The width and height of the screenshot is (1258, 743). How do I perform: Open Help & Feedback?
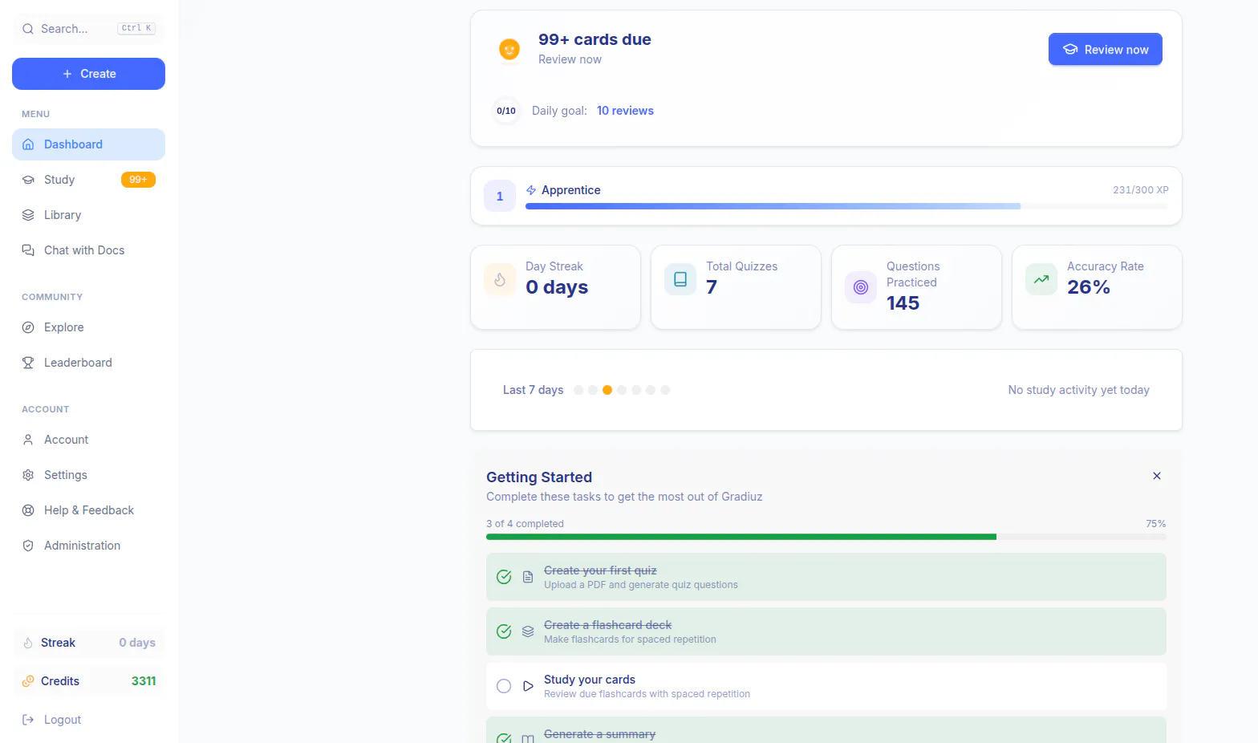coord(88,510)
